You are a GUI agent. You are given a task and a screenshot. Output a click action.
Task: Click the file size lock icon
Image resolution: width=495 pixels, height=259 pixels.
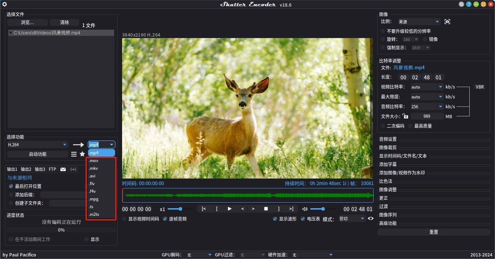[405, 116]
